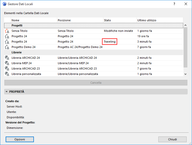The height and width of the screenshot is (145, 192).
Task: Select the Senza Titolo name cell
Action: pos(20,31)
